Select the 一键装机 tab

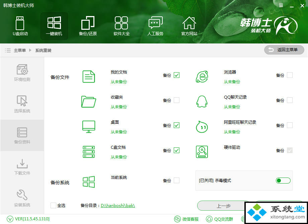[54, 26]
